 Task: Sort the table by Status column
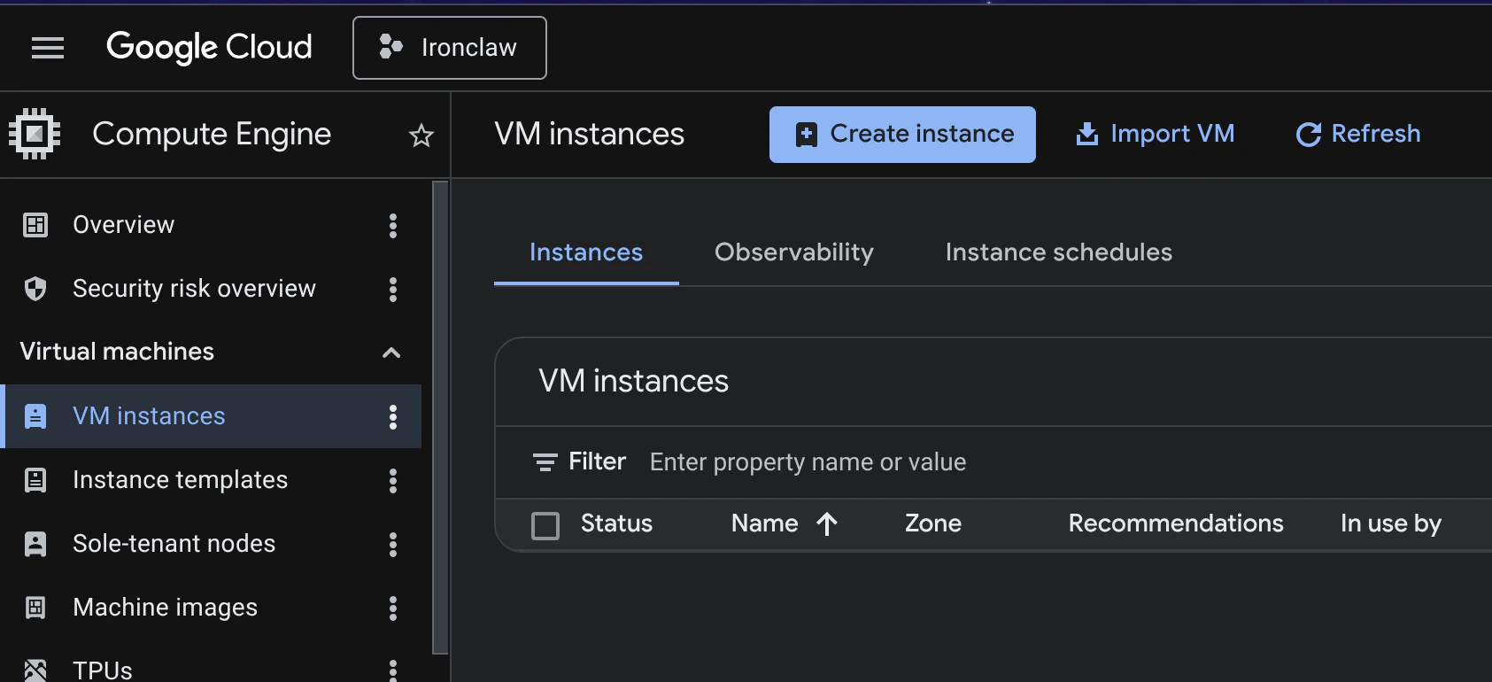tap(616, 523)
